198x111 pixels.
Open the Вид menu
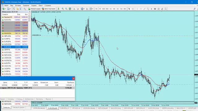[x=12, y=6]
